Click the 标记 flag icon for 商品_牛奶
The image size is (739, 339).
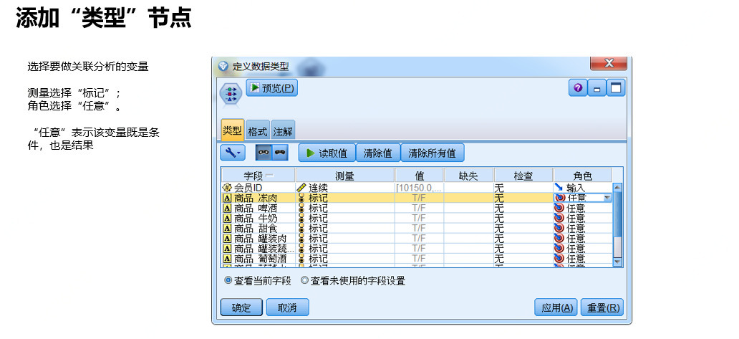[301, 219]
